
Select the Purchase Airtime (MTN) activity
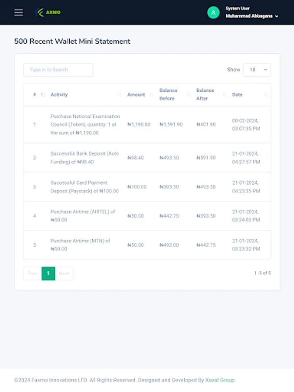pos(80,245)
